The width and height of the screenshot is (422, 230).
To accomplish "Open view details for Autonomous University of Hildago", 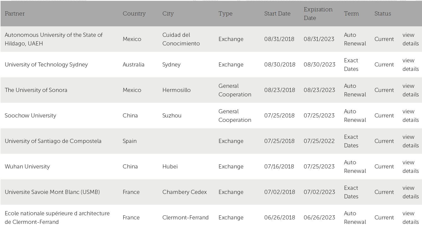I will click(x=410, y=39).
